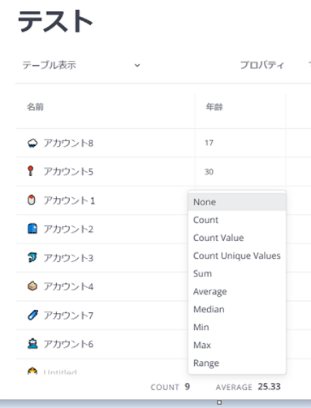Click the cloud icon beside アカウント8
311x408 pixels.
pos(32,143)
